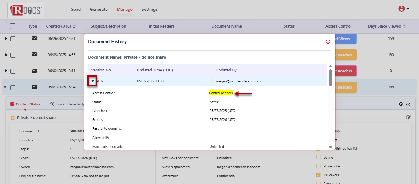Close the Document History dialog
The height and width of the screenshot is (184, 419).
click(328, 42)
